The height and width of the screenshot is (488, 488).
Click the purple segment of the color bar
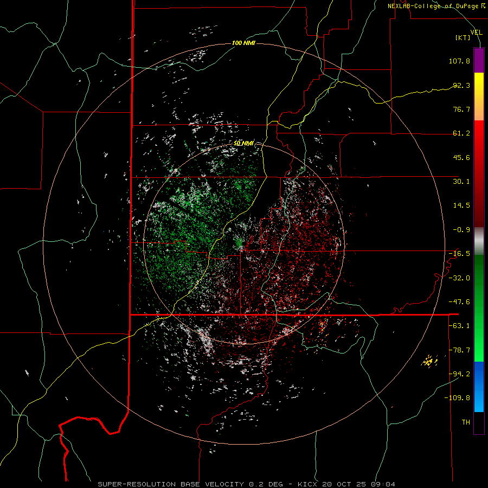(479, 60)
